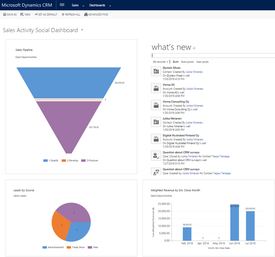Click the Jun 2016 revenue bar
Screen dimensions: 275x257
pyautogui.click(x=234, y=223)
